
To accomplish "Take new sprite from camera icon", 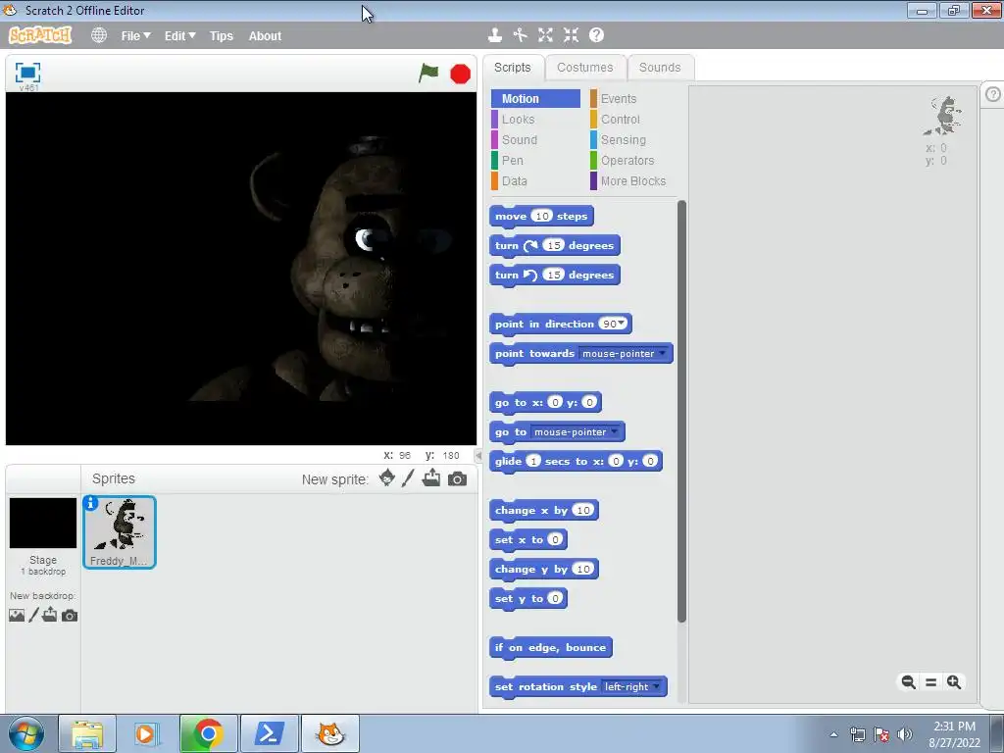I will pyautogui.click(x=457, y=478).
